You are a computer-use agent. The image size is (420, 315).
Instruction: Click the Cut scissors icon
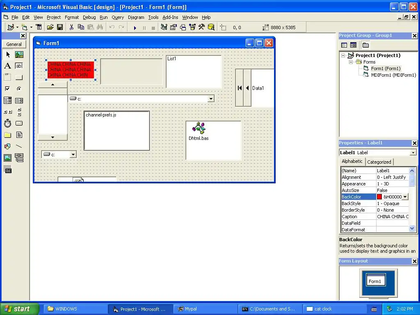71,27
